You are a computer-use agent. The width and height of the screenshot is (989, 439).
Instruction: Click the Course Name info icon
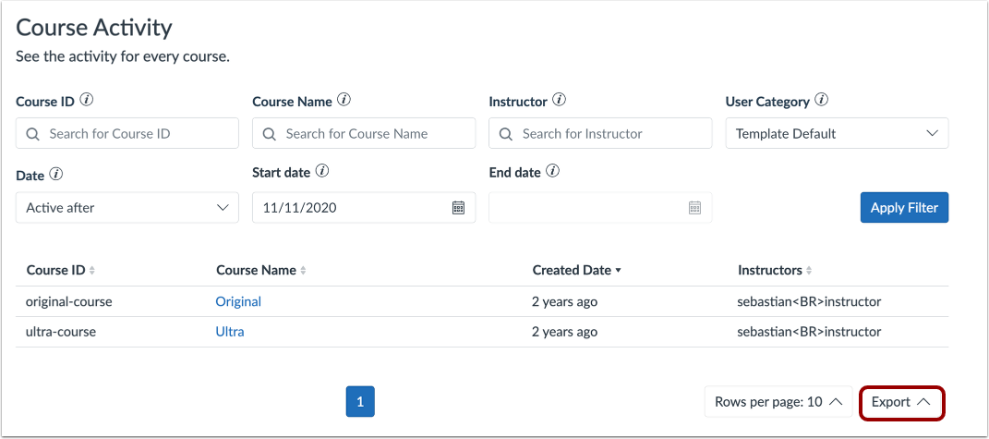point(344,100)
